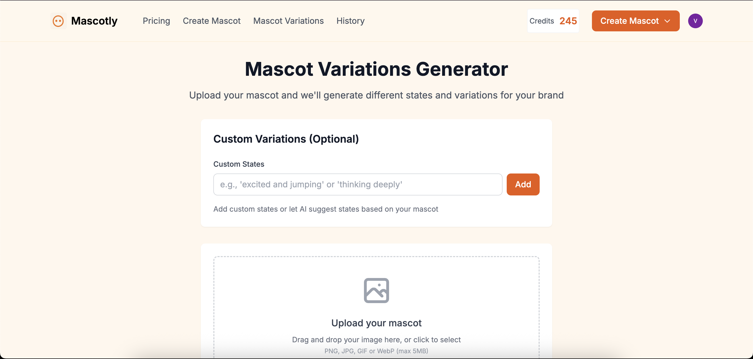Click the Mascotly smiley face logo icon

58,21
